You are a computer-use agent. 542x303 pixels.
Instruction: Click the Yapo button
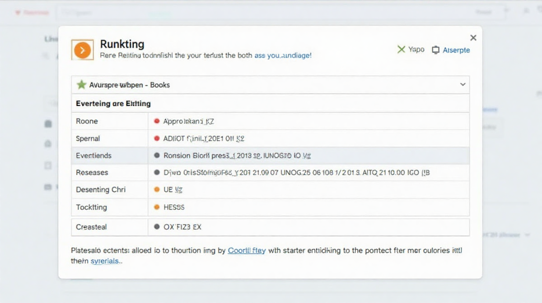click(x=411, y=50)
